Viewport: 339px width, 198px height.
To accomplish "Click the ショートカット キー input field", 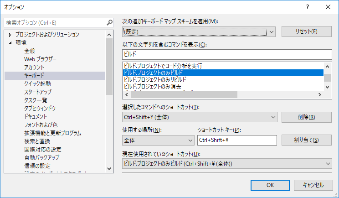I will point(237,140).
